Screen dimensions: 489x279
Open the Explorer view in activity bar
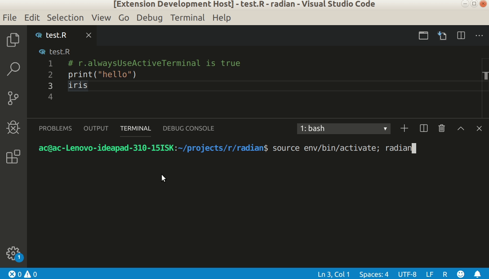tap(13, 40)
